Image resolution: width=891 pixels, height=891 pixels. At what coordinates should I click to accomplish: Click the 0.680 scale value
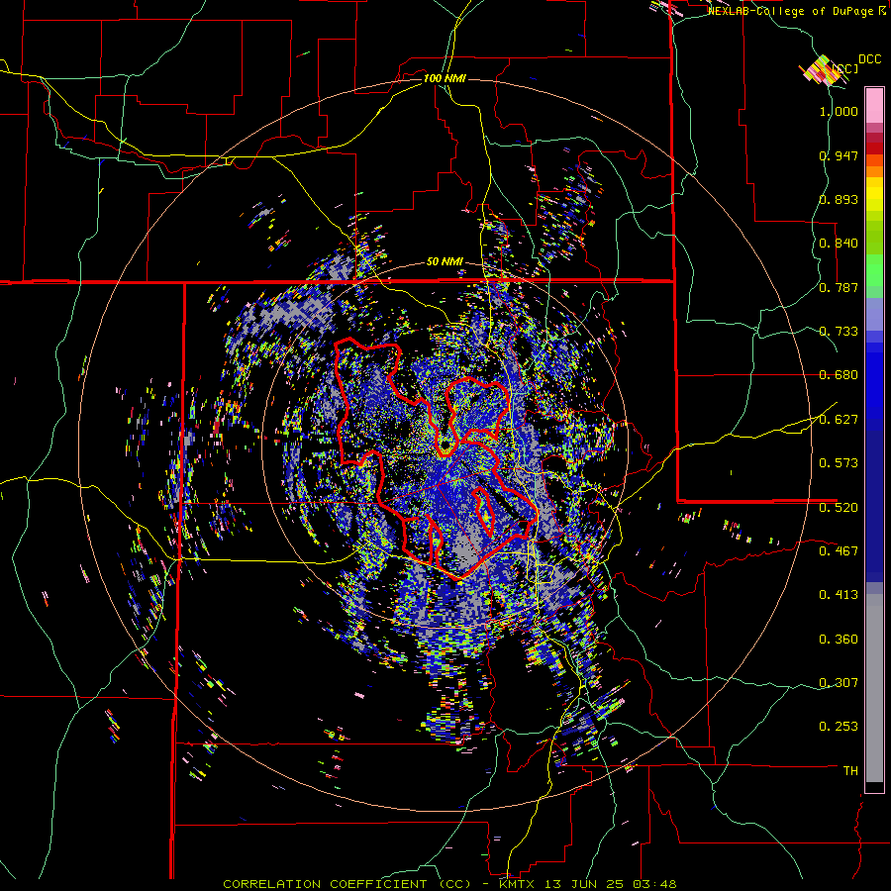839,375
